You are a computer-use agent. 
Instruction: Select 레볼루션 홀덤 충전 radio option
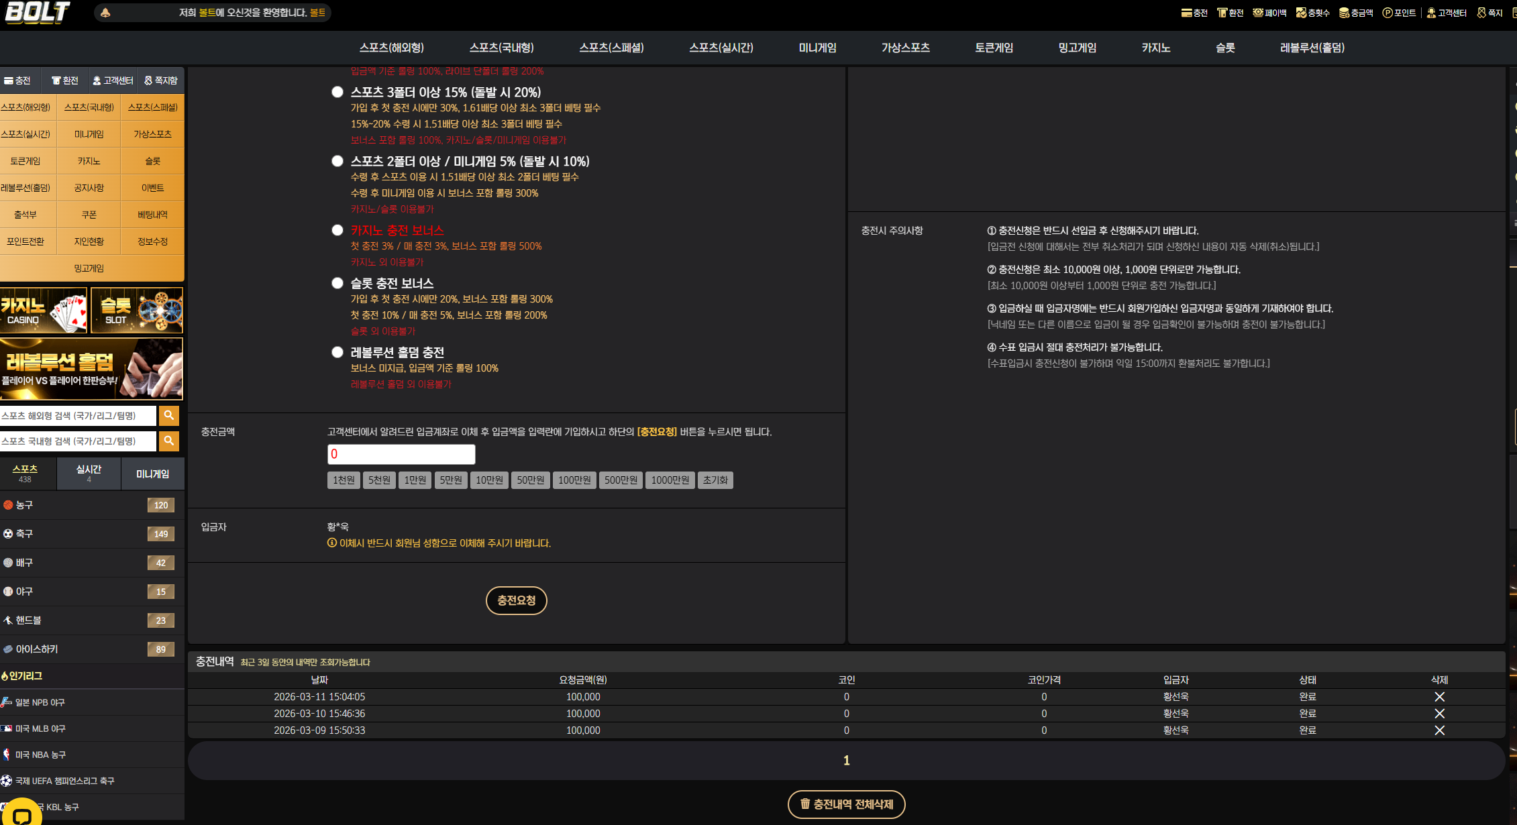pyautogui.click(x=337, y=352)
